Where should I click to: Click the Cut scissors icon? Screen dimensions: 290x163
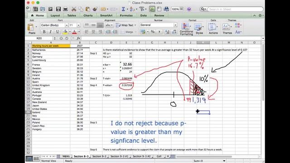tap(74, 9)
